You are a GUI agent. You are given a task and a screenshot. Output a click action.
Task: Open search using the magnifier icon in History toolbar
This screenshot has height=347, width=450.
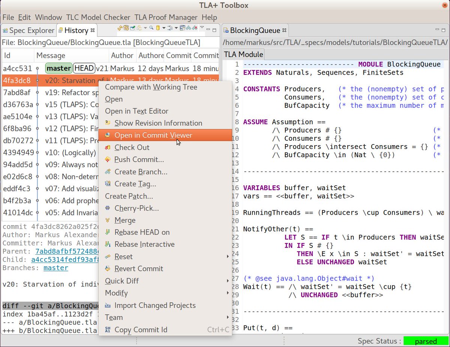[151, 28]
